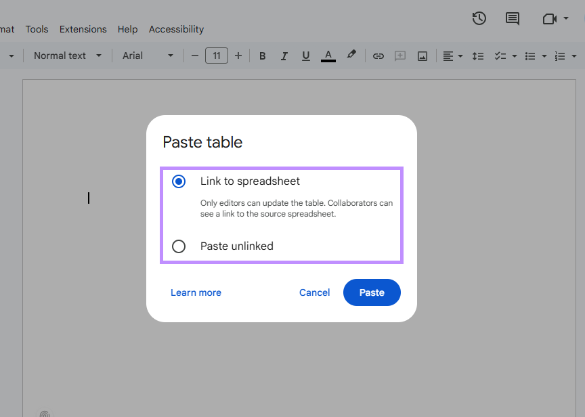Insert a link
The height and width of the screenshot is (417, 585).
coord(378,56)
